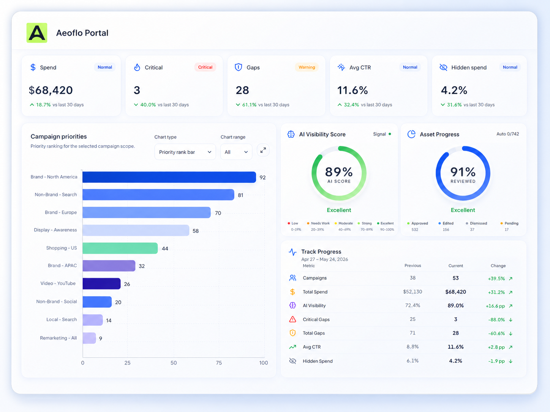Image resolution: width=550 pixels, height=412 pixels.
Task: Click the 61.1% vs last 30 days text
Action: [262, 105]
